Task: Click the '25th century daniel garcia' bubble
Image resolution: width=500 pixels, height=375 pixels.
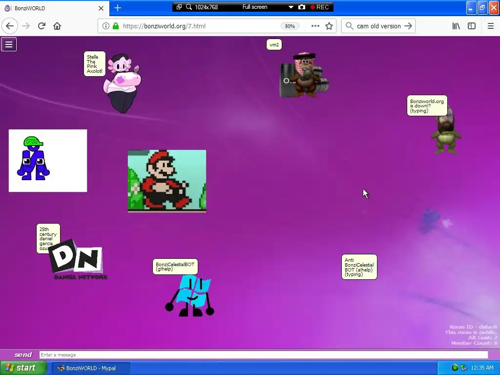Action: coord(48,238)
